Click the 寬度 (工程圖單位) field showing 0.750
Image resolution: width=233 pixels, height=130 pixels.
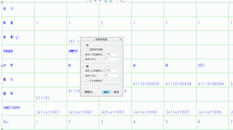pyautogui.click(x=111, y=70)
